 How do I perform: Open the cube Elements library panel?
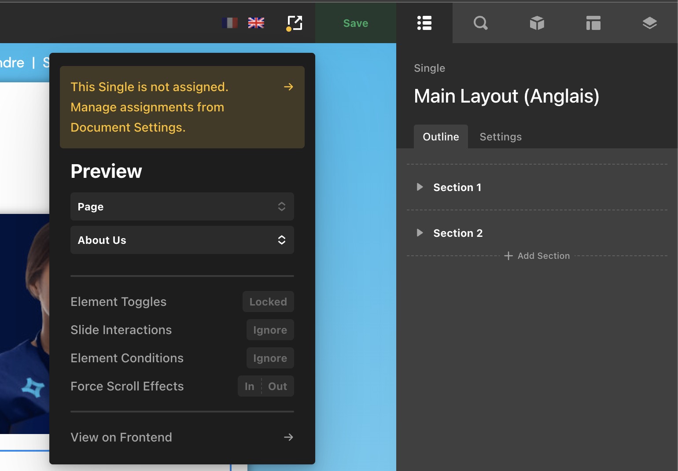pos(537,23)
